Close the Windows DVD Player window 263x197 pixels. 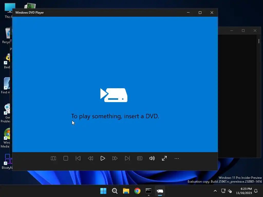[212, 13]
